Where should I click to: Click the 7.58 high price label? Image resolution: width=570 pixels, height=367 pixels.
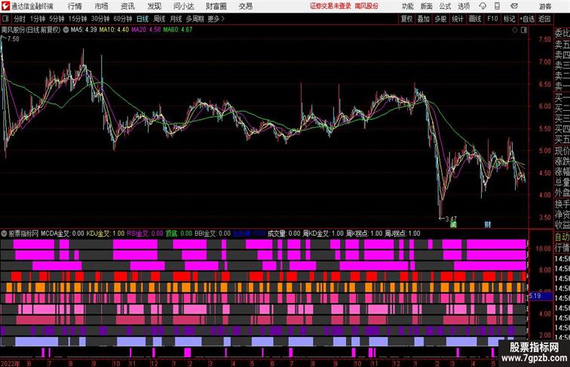tap(13, 39)
